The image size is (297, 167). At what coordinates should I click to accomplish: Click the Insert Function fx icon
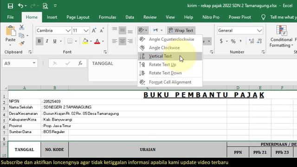80,63
